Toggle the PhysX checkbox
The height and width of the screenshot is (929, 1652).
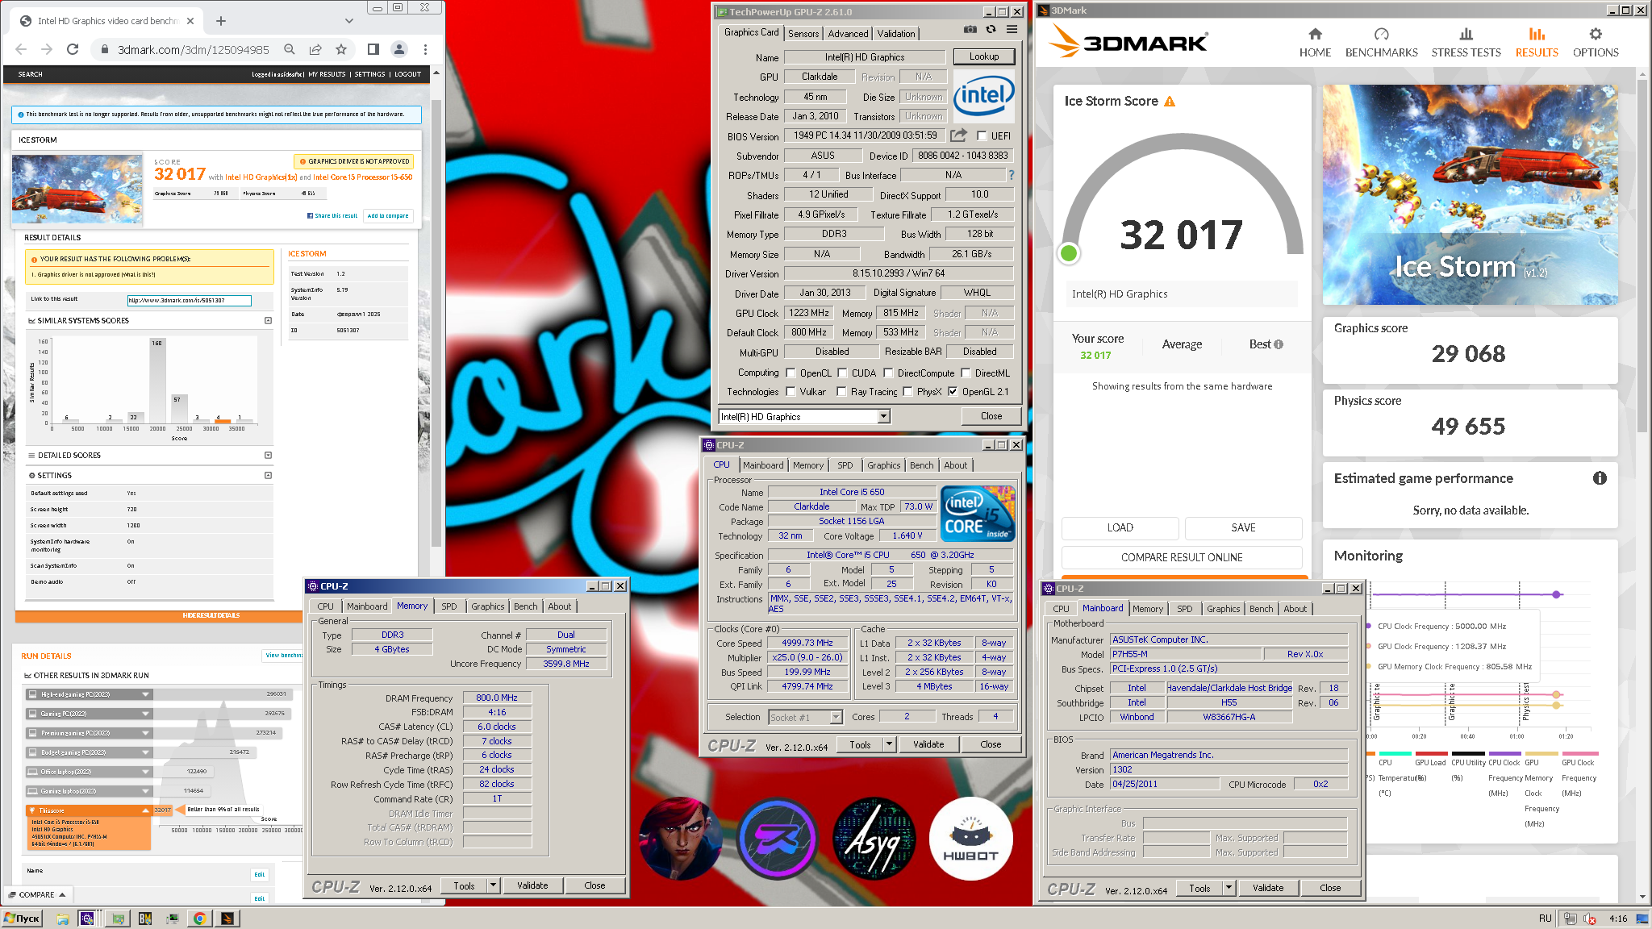[907, 392]
